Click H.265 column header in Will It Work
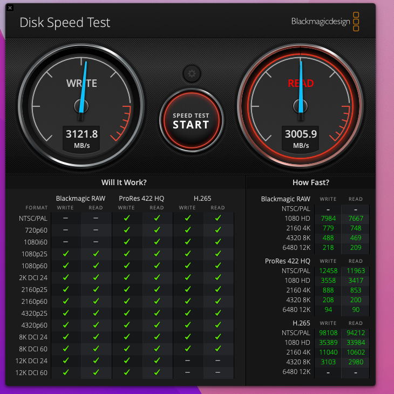Viewport: 394px width, 394px height. (202, 199)
